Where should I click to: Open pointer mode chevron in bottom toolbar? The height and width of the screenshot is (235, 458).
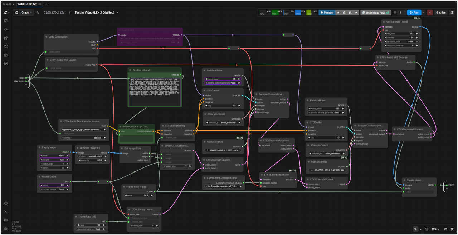[420, 229]
